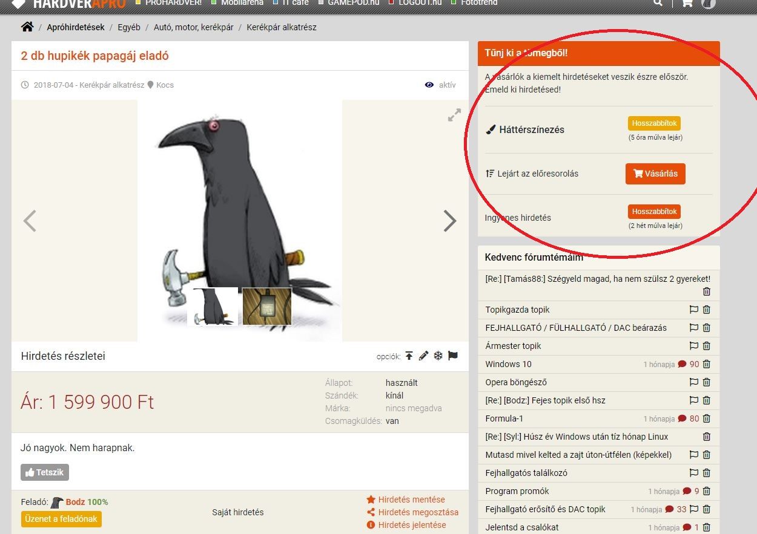Remove Opera böngésző with trash icon
The image size is (757, 534).
coord(706,382)
